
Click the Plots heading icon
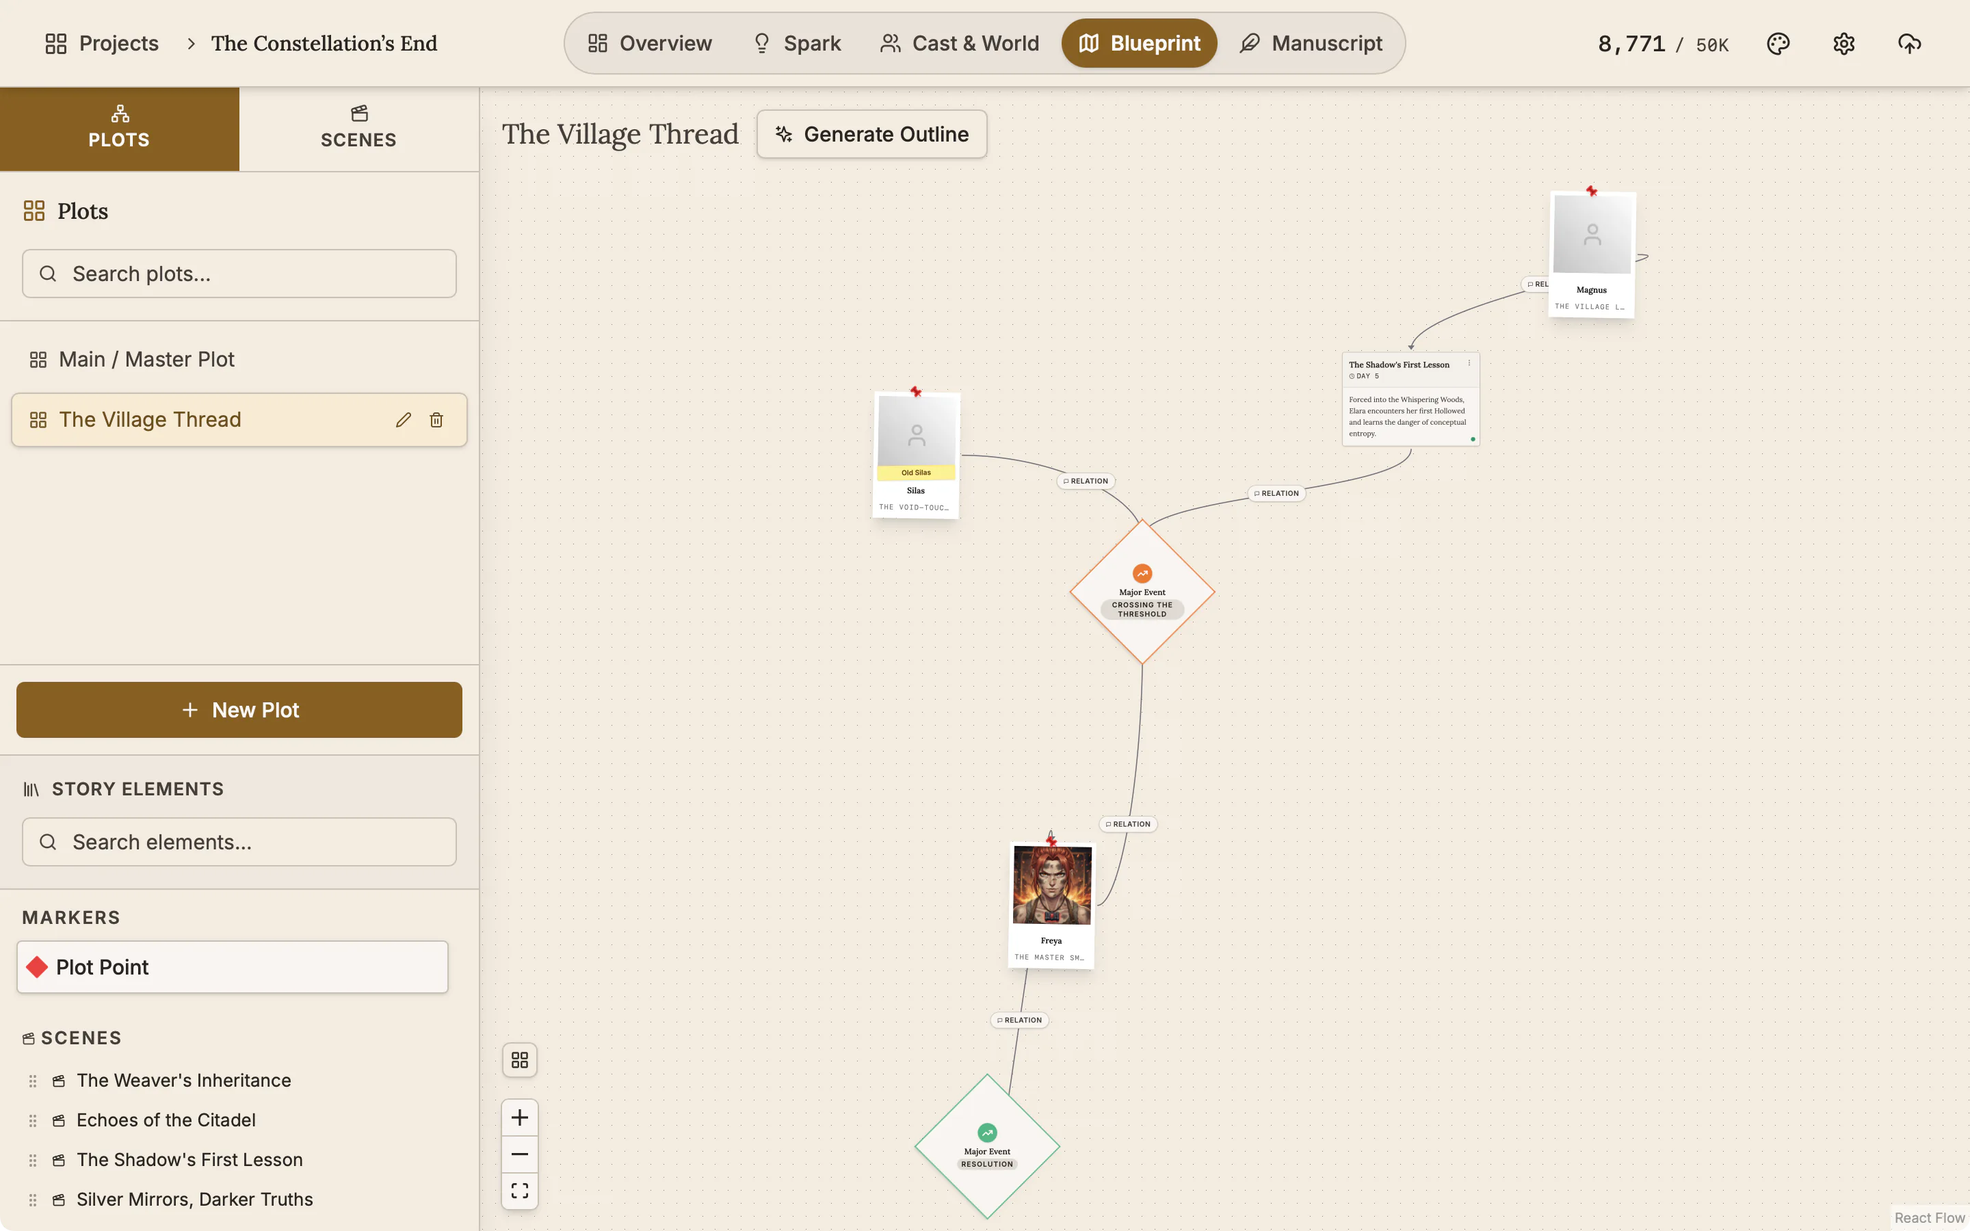[x=34, y=211]
